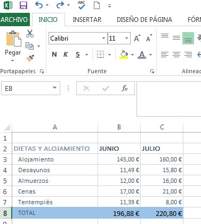201x224 pixels.
Task: Apply yellow fill color bucket
Action: 124,55
